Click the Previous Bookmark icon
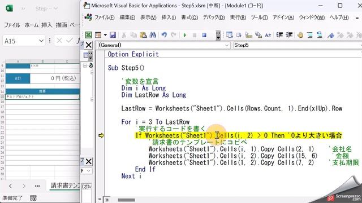The height and width of the screenshot is (203, 362). click(350, 35)
